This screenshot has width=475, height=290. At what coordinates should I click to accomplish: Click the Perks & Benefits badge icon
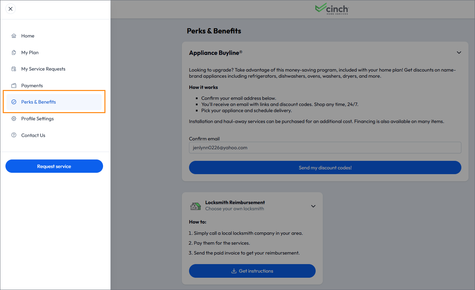(14, 102)
